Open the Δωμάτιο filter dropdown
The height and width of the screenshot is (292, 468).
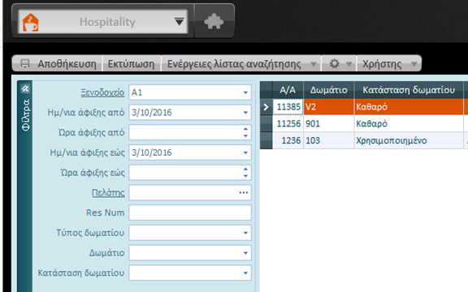tap(245, 253)
